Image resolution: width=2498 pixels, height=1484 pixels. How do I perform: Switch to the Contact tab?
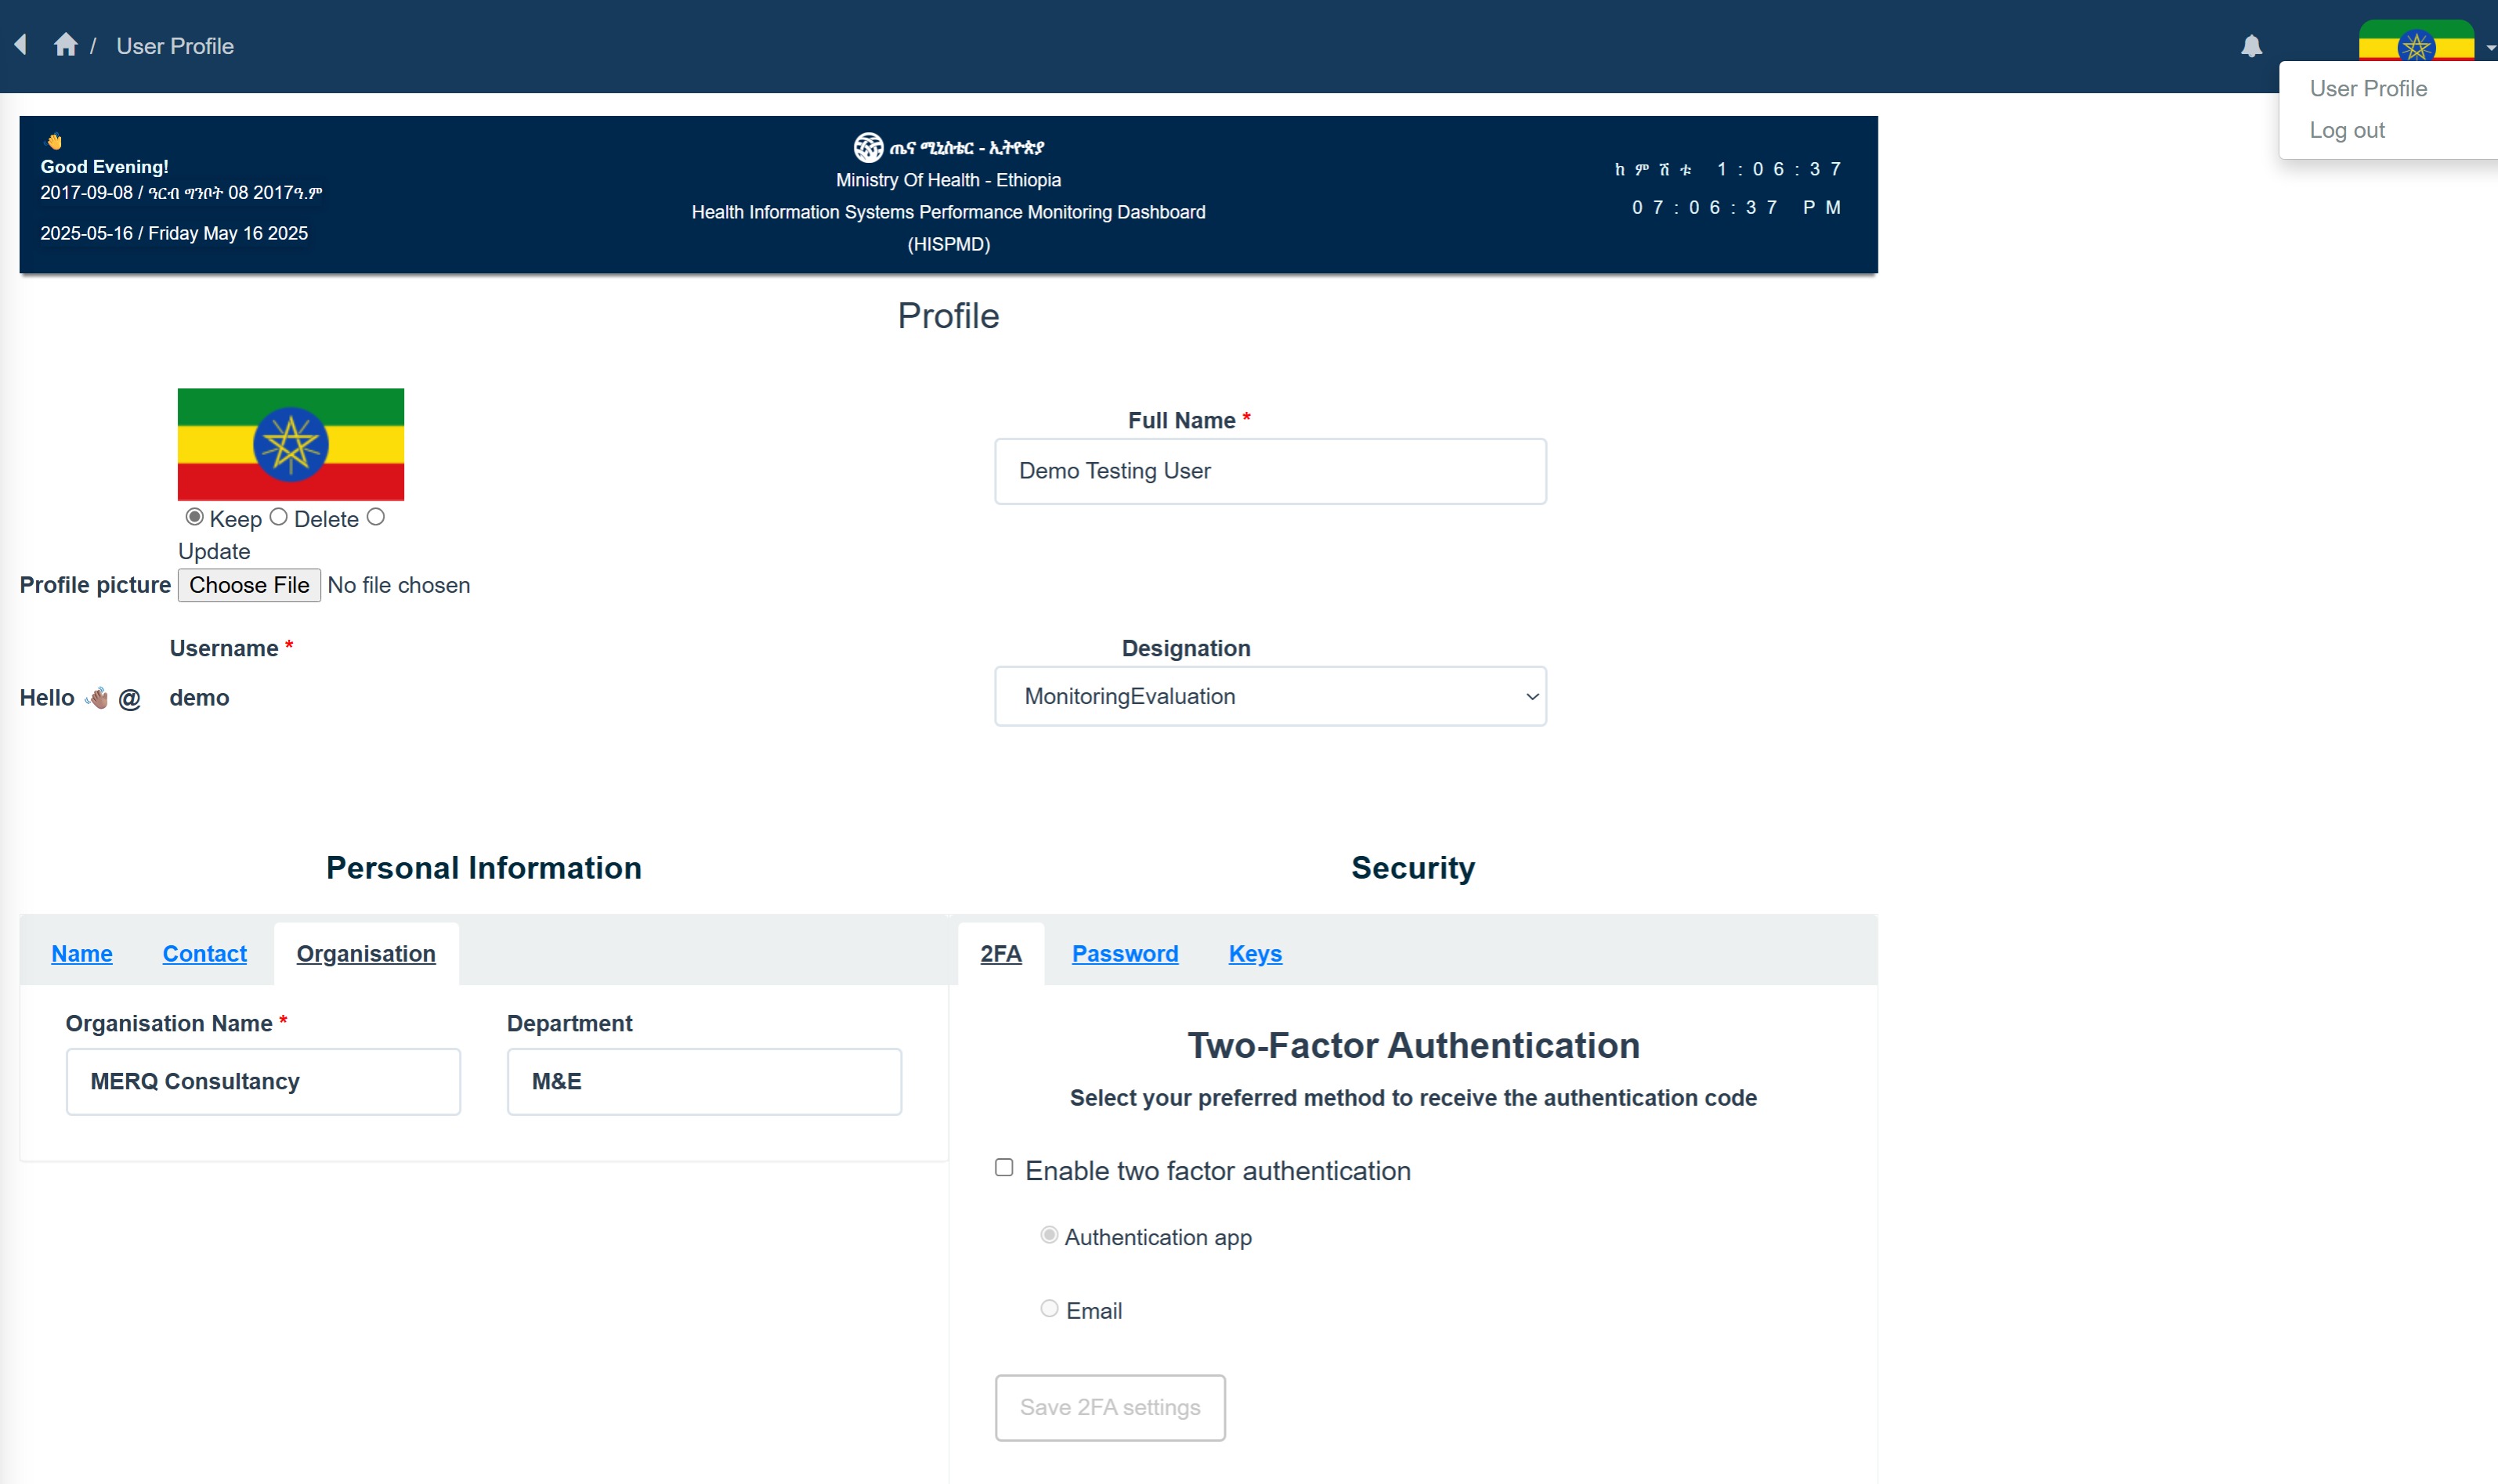204,953
